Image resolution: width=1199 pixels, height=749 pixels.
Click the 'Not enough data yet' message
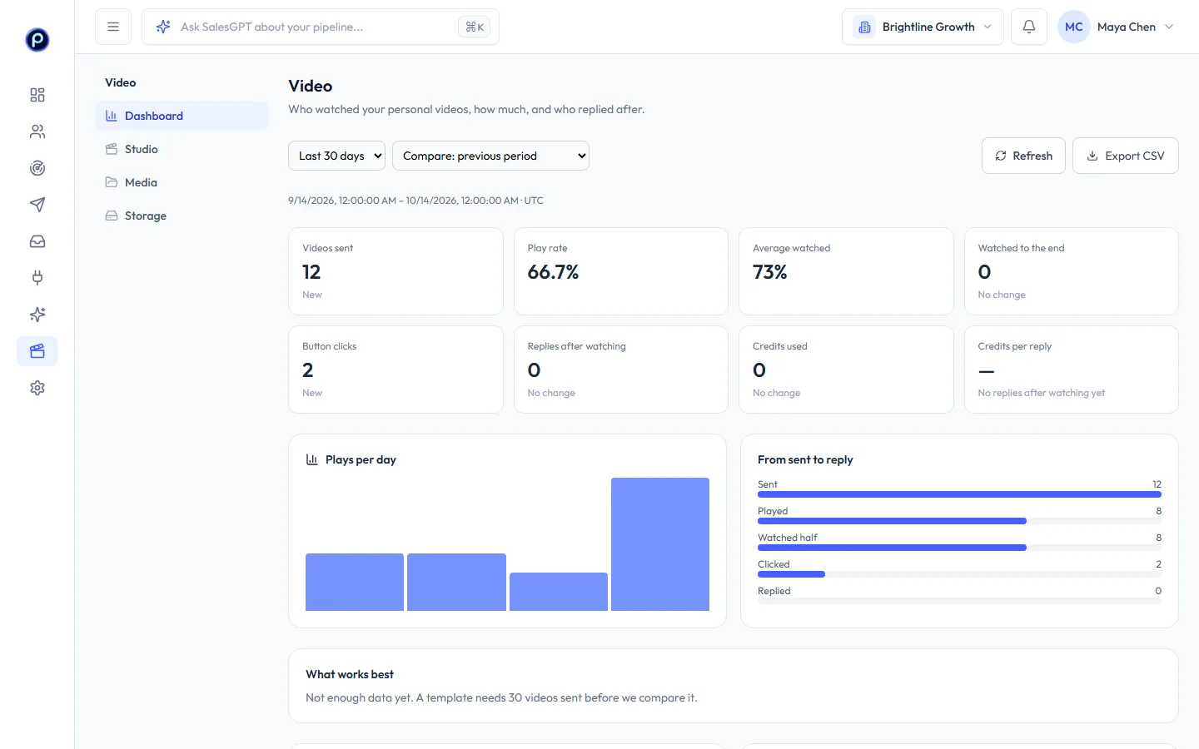click(x=501, y=697)
